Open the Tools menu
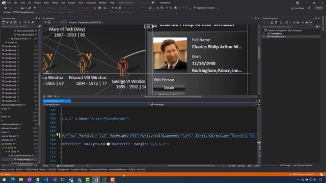This screenshot has height=183, width=326. coord(80,3)
